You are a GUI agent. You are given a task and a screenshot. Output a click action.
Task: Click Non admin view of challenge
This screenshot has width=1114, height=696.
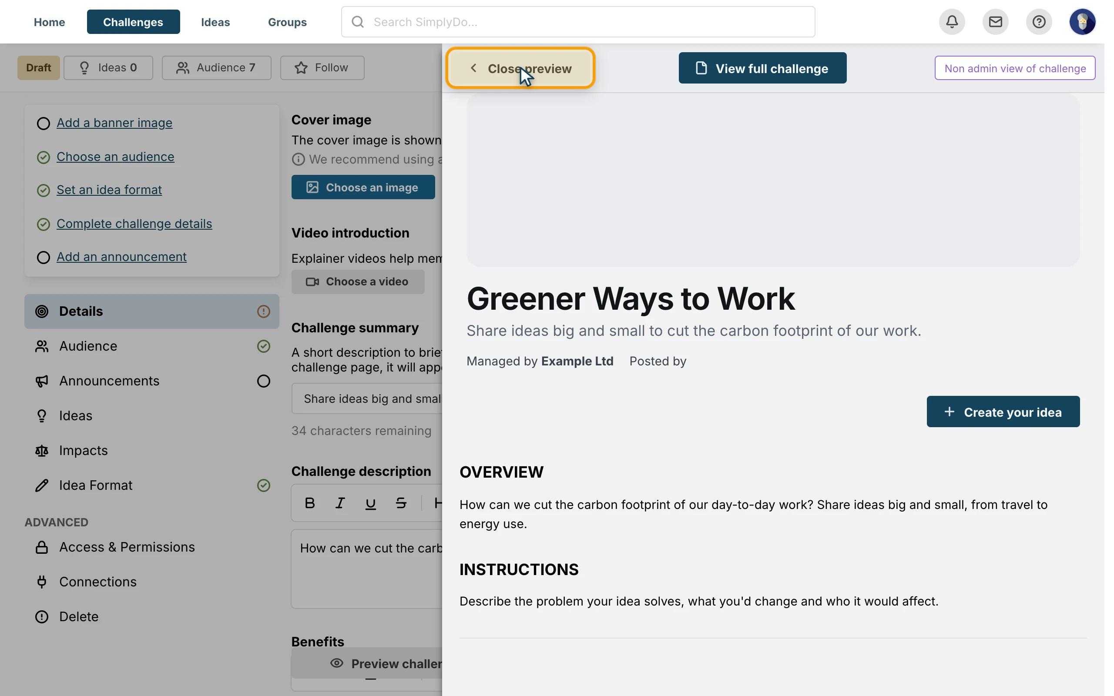pos(1015,68)
